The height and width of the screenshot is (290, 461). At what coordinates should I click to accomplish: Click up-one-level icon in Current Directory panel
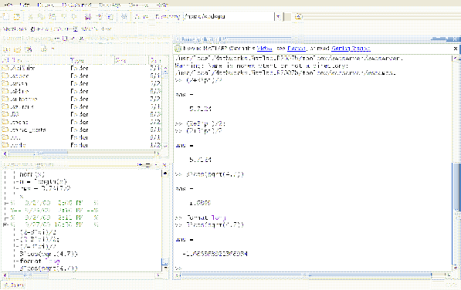7,49
